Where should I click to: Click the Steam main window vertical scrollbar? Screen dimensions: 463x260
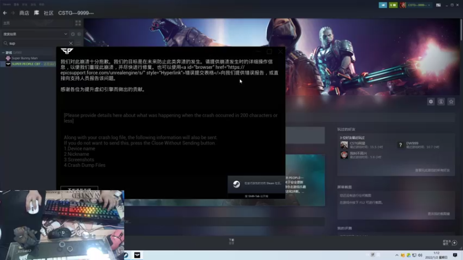(x=461, y=29)
